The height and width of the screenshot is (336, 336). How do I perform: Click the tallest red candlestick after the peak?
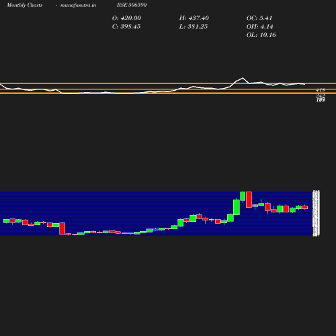[249, 200]
